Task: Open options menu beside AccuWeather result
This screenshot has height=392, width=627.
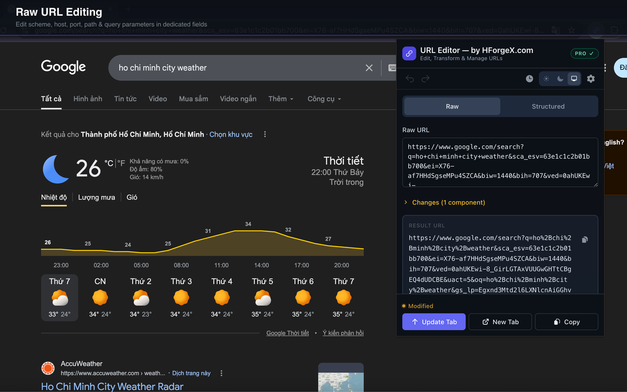Action: click(221, 373)
